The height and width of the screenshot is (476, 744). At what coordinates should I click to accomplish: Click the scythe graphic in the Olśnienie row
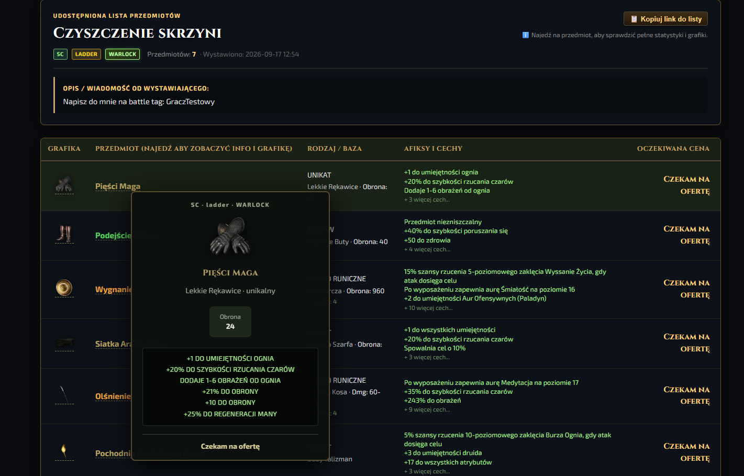[64, 395]
